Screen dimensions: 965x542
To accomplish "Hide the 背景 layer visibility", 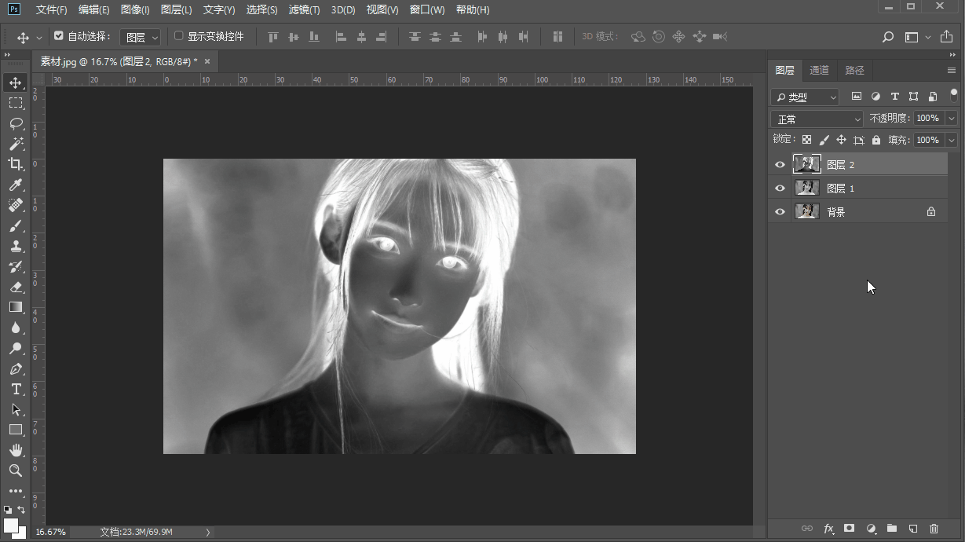I will [x=780, y=212].
